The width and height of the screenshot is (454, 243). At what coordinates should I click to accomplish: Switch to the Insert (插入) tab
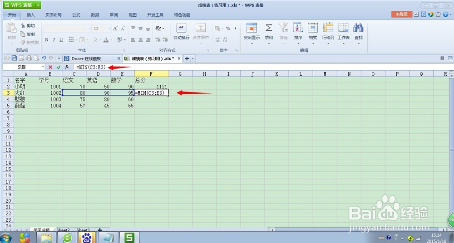click(30, 15)
